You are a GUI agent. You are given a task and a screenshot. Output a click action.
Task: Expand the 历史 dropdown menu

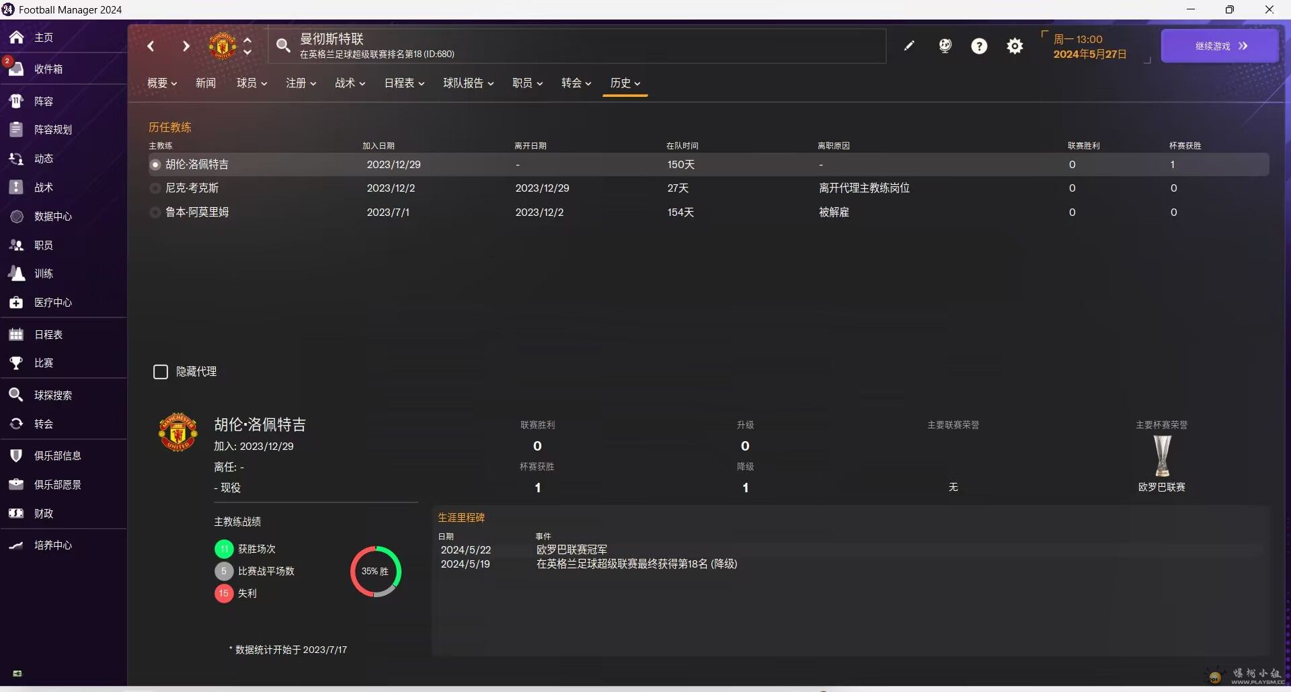[x=625, y=83]
